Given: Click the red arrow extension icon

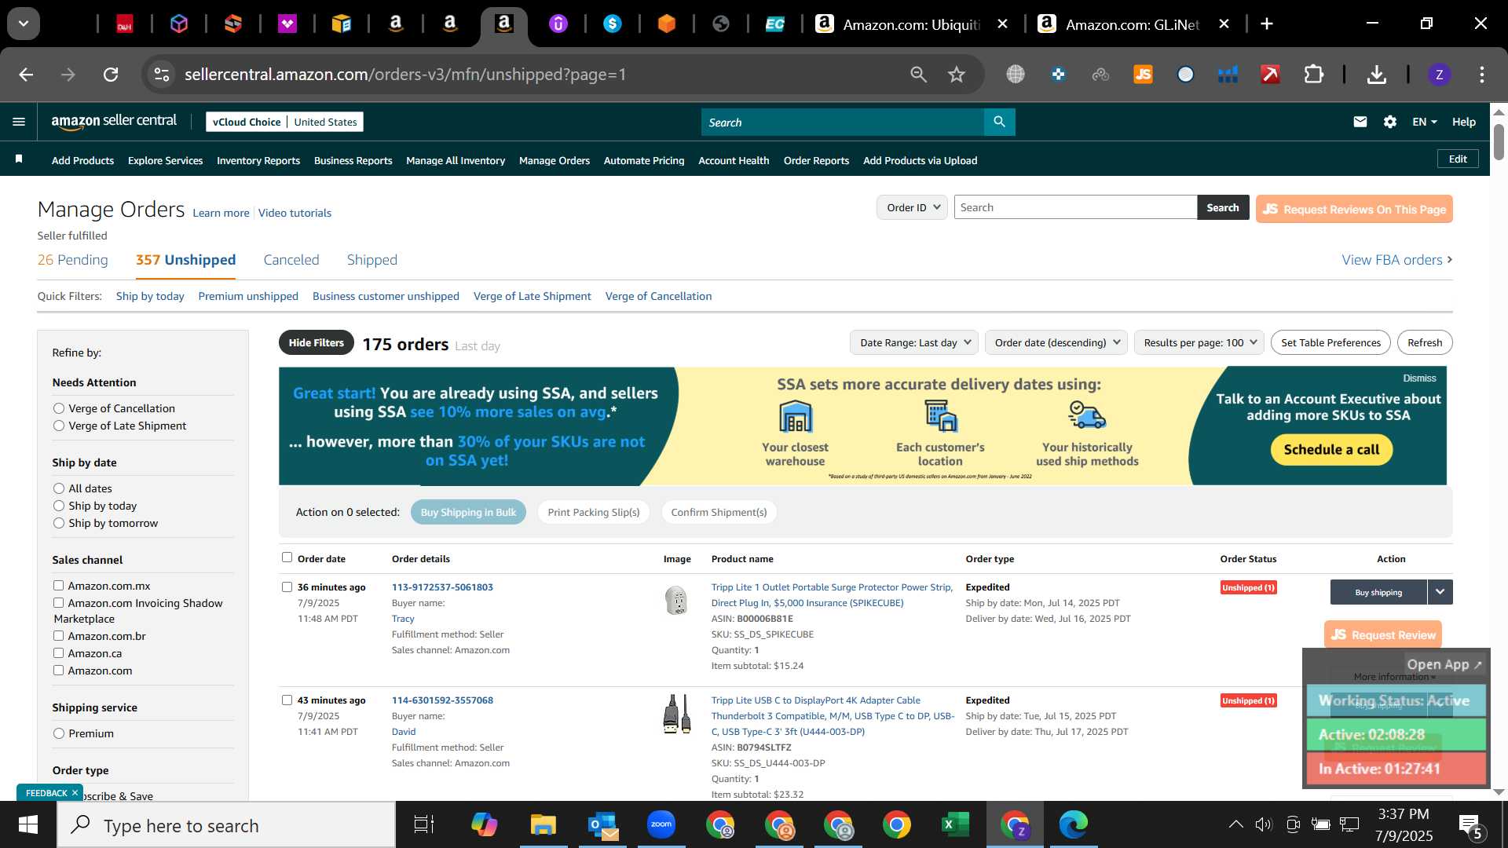Looking at the screenshot, I should tap(1270, 75).
